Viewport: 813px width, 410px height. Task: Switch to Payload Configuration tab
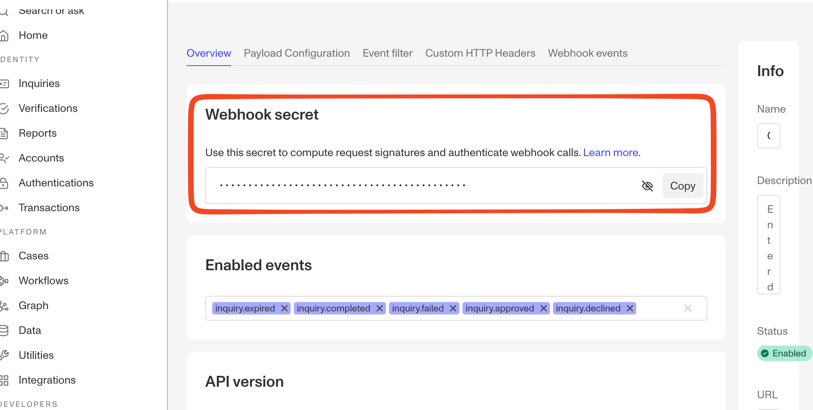(297, 53)
